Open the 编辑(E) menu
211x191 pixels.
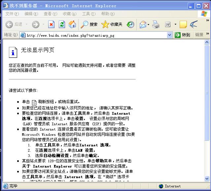(31, 14)
